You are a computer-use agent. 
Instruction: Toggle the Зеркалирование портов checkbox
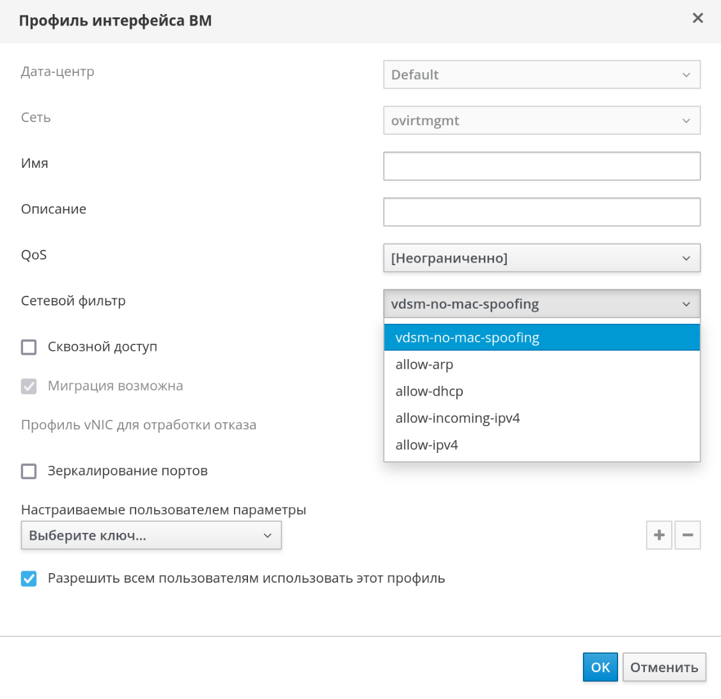tap(29, 472)
